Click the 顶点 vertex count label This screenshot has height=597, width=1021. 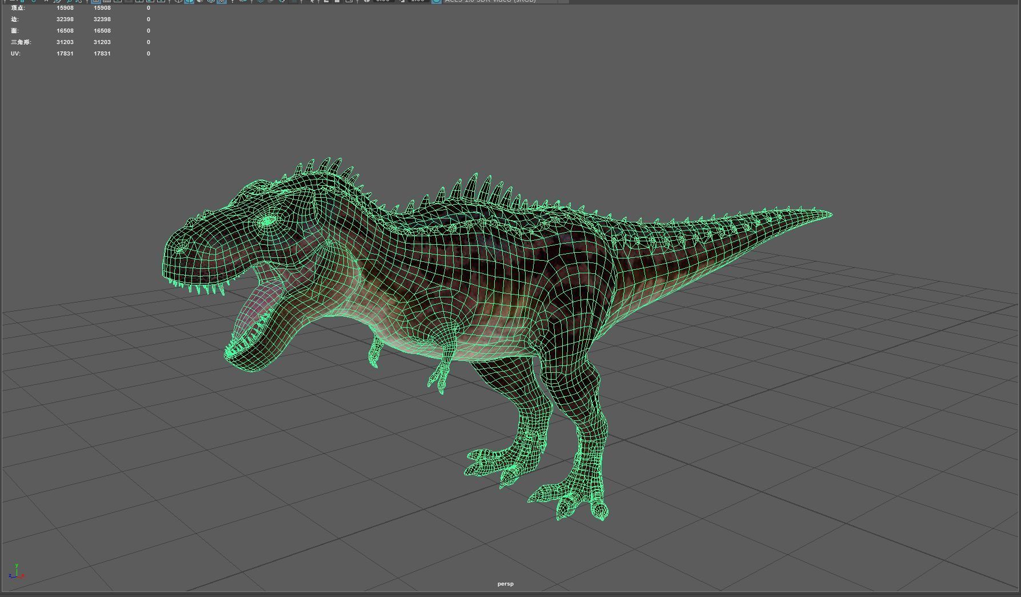[x=18, y=8]
